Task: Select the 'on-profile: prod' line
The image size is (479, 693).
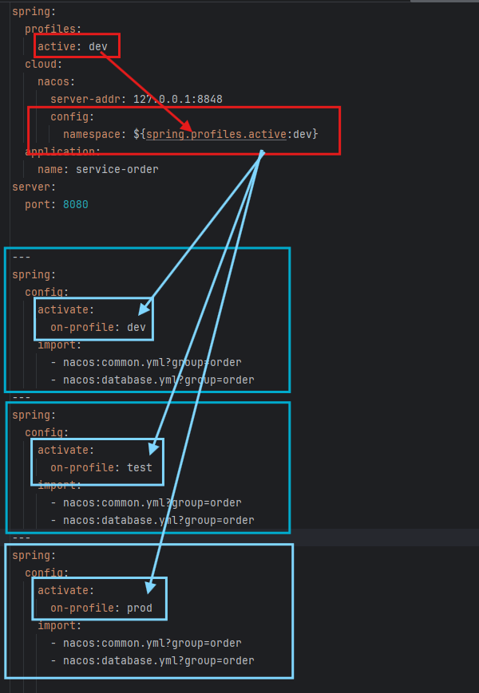Action: [x=101, y=608]
